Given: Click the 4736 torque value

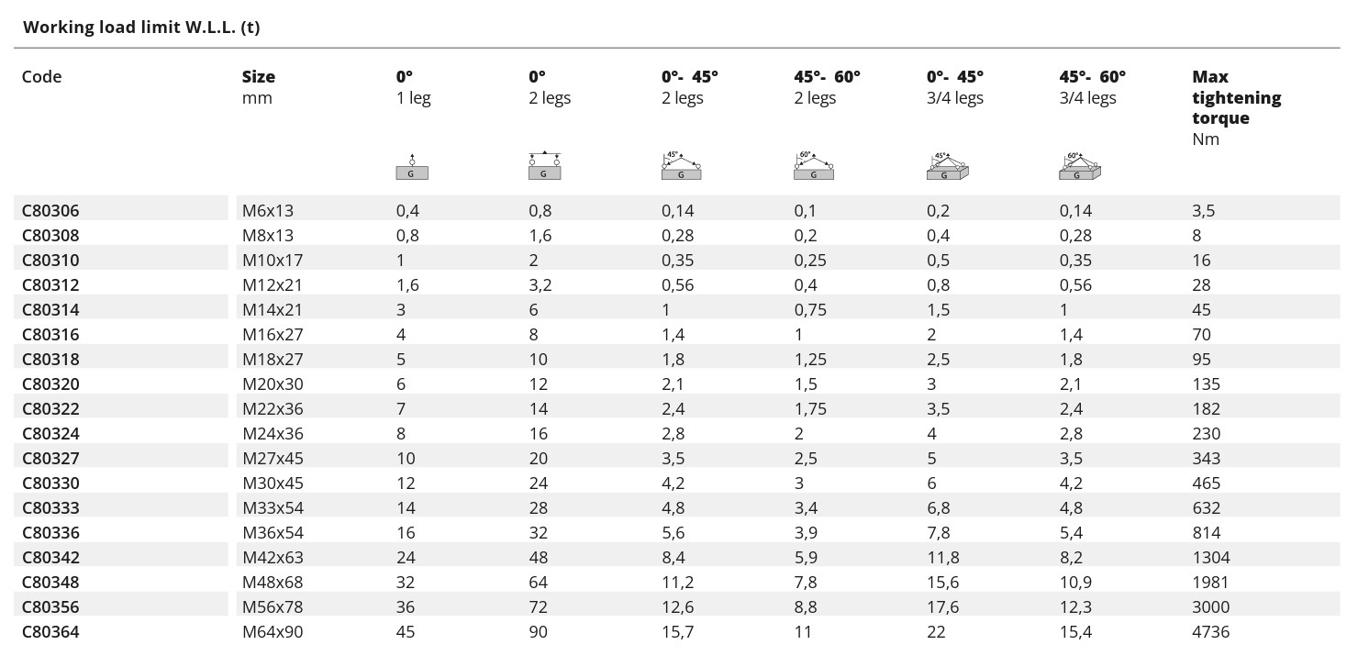Looking at the screenshot, I should point(1211,632).
